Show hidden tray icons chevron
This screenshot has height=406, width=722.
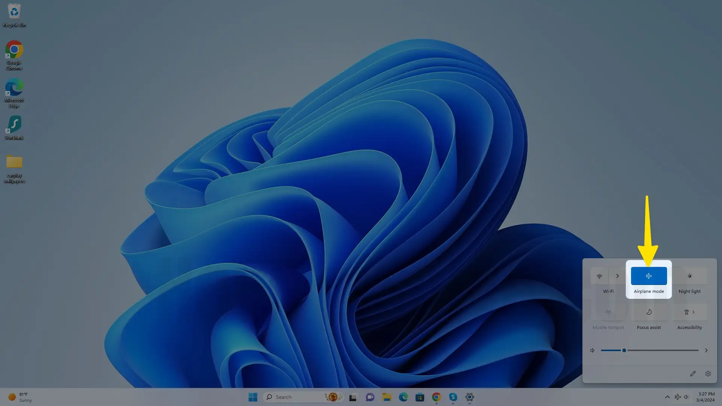pos(667,397)
